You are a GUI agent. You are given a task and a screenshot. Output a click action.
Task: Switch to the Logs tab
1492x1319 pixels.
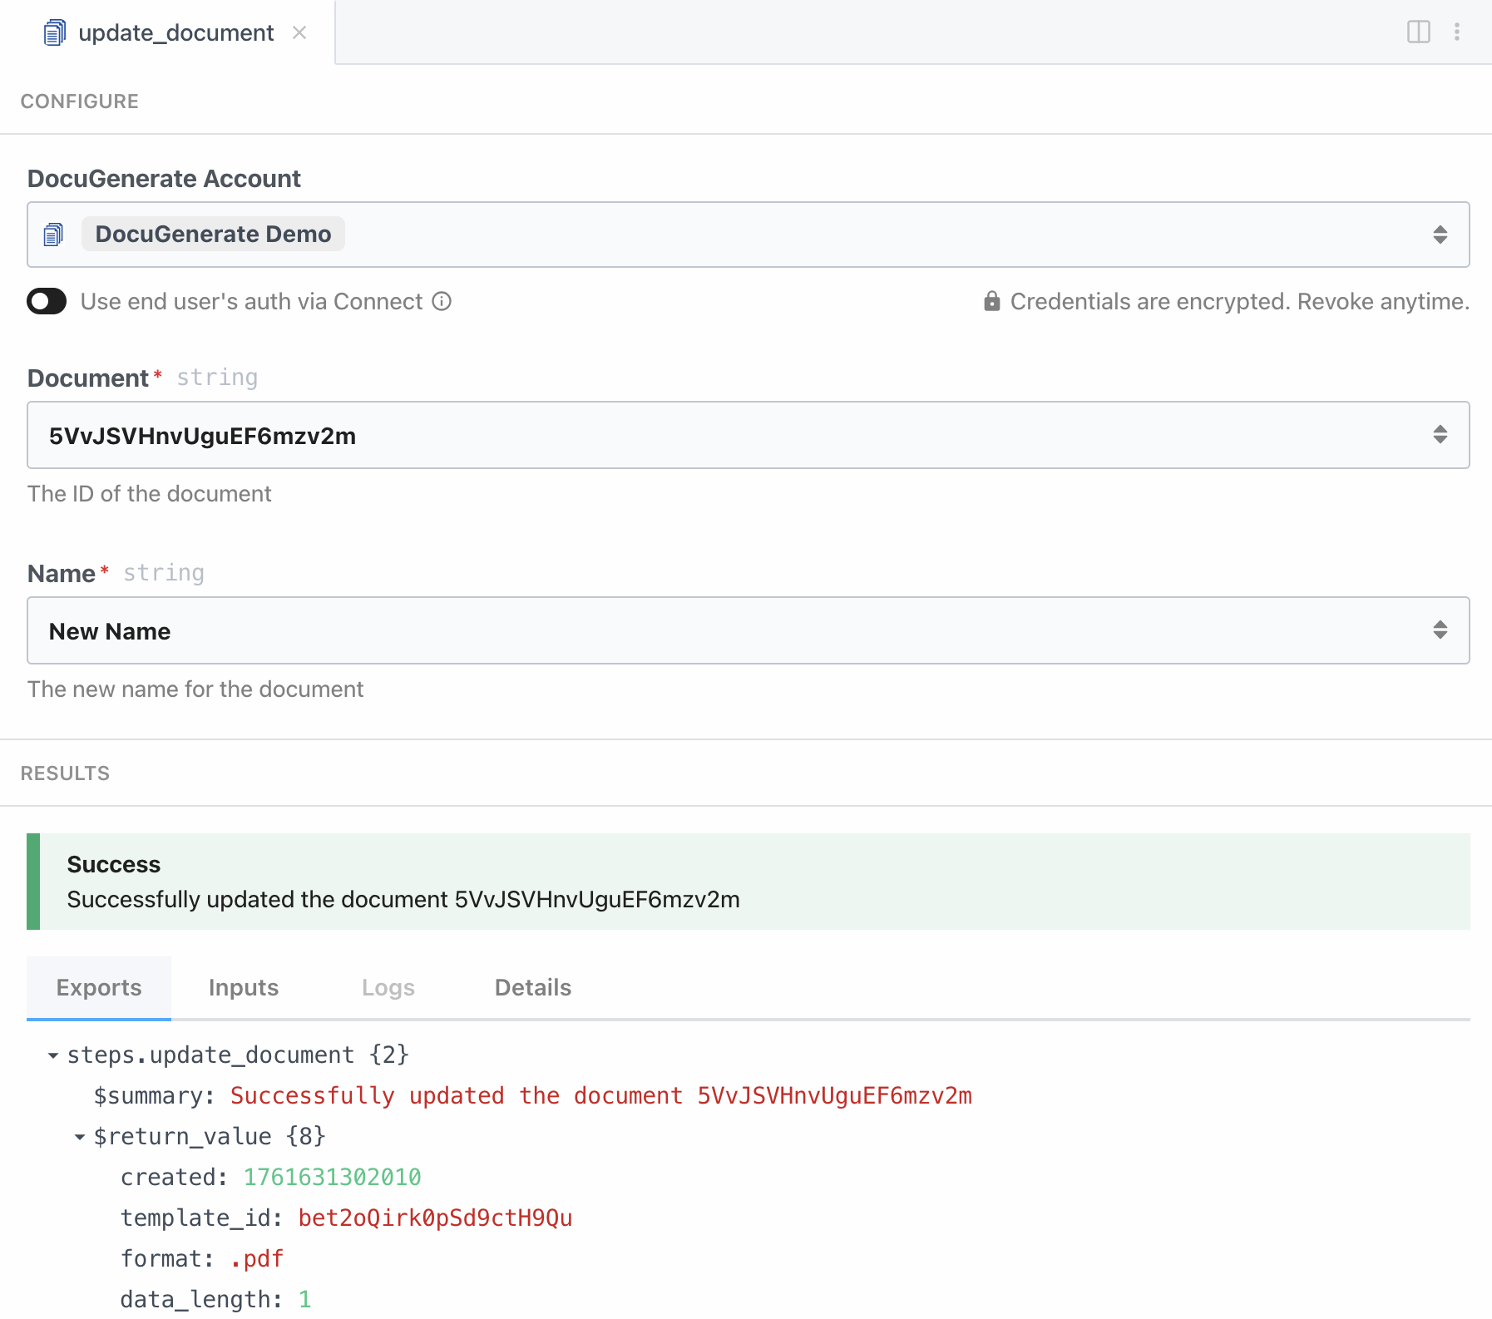(x=388, y=987)
